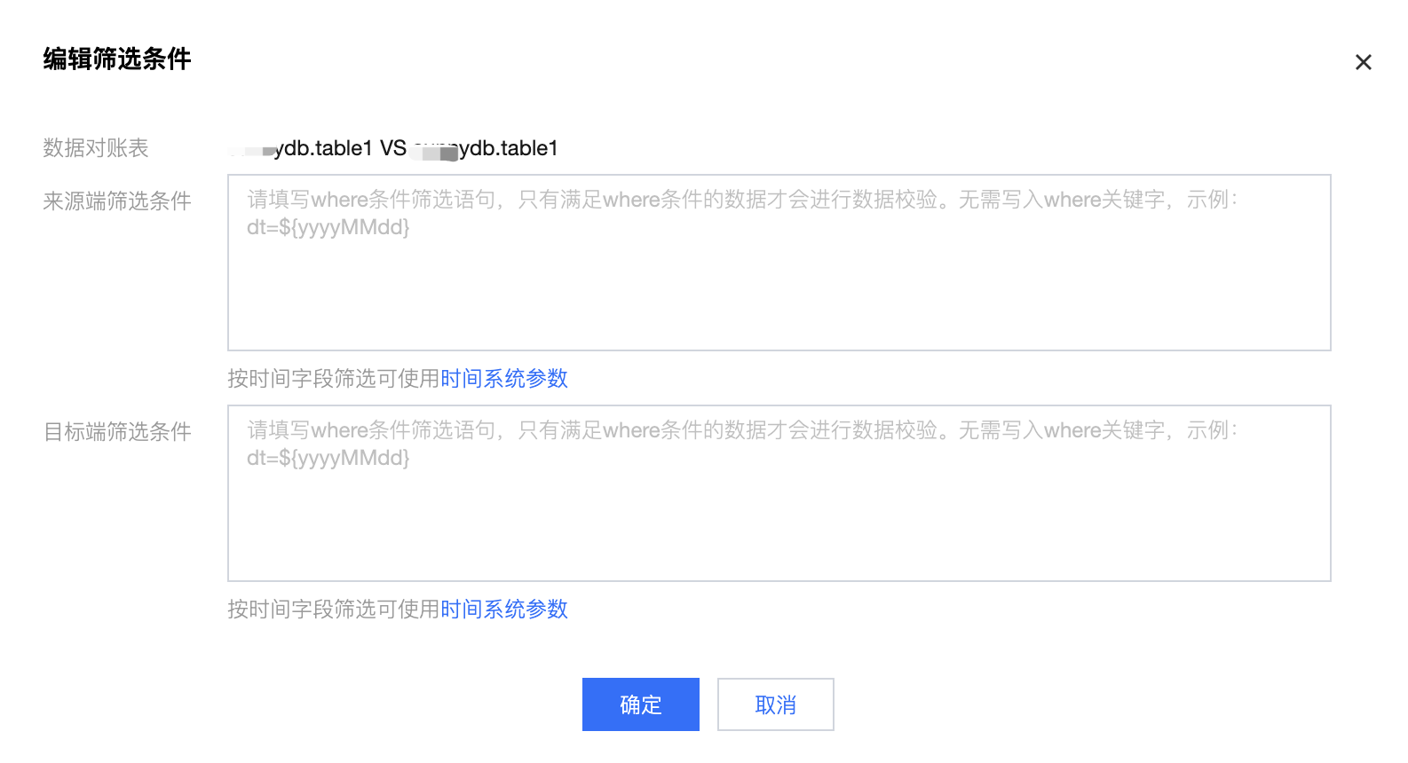Click the dt=${yyyyMMdd} placeholder in source box
1408x763 pixels.
(x=328, y=228)
